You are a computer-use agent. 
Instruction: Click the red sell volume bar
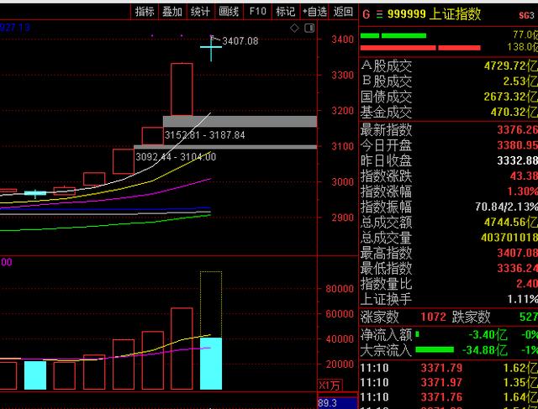click(x=420, y=48)
